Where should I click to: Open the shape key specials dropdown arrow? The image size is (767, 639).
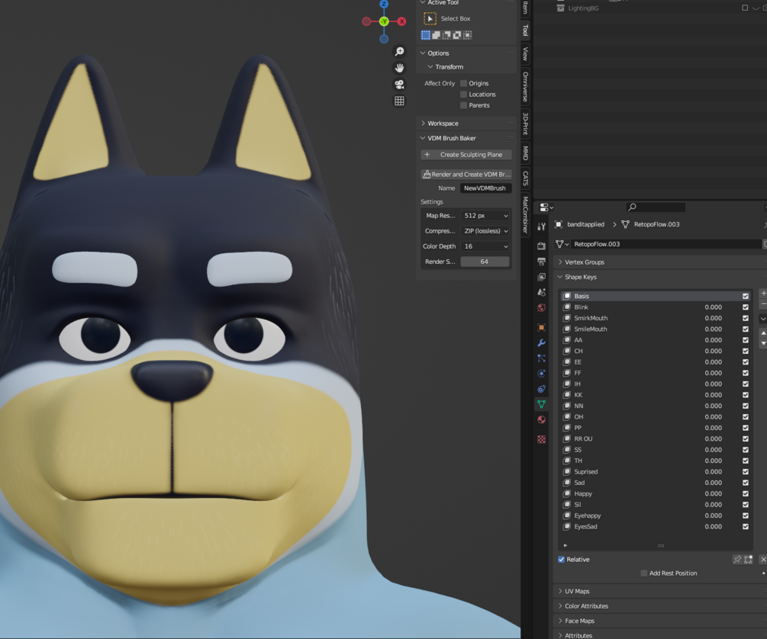(763, 318)
